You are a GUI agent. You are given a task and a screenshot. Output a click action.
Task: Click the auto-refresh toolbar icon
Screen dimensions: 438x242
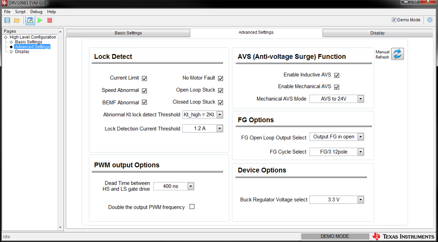point(30,20)
